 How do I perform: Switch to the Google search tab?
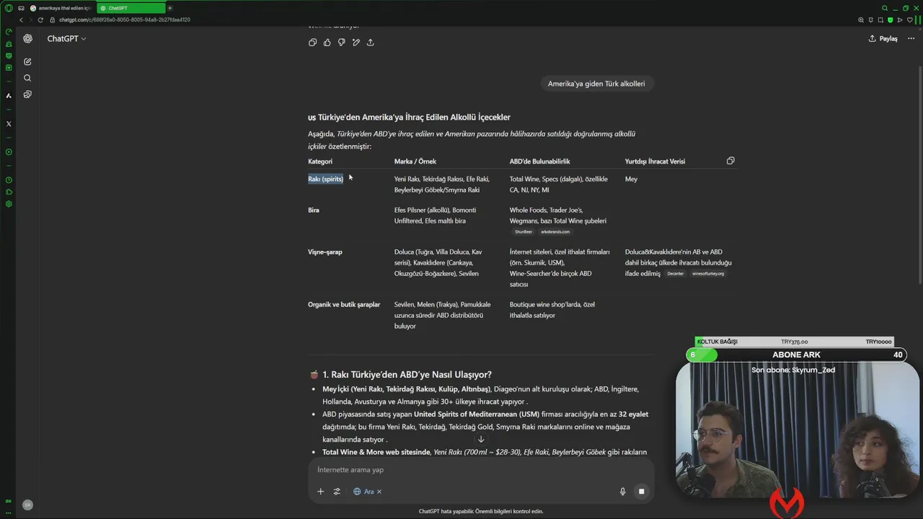(x=62, y=8)
